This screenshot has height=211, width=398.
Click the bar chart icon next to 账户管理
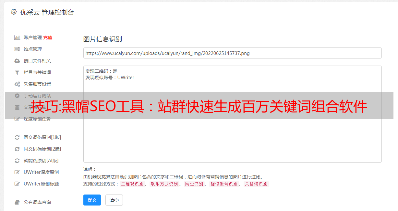[x=17, y=37]
